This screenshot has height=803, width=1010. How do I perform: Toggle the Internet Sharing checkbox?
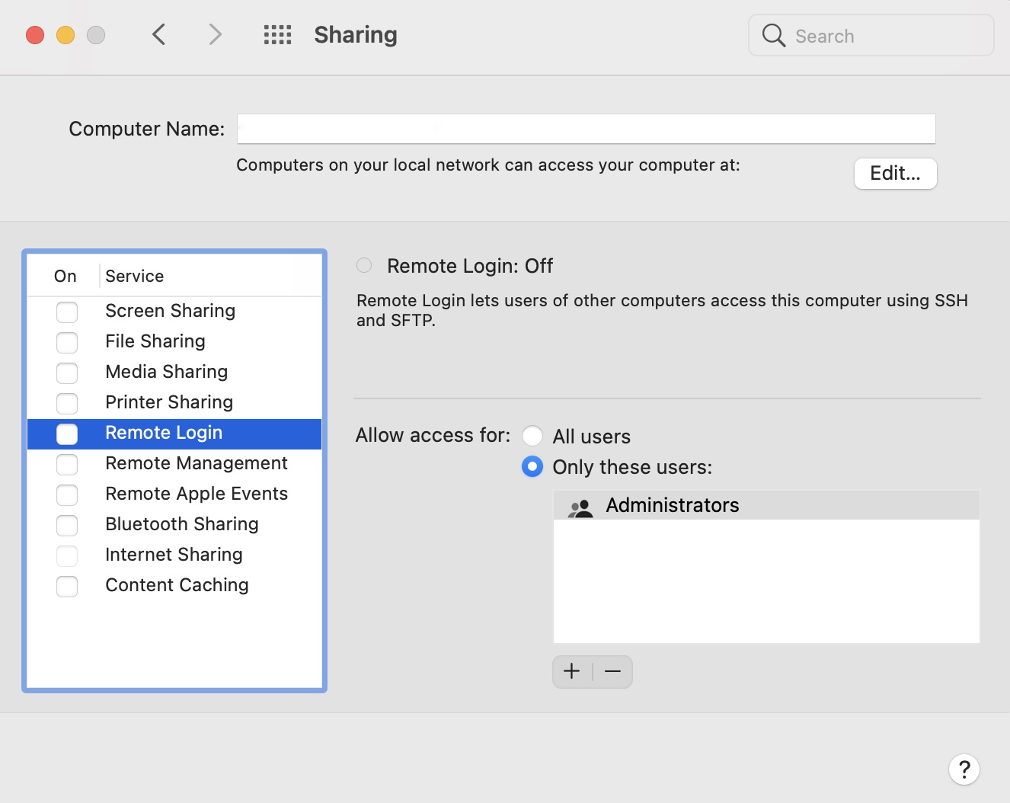(67, 555)
